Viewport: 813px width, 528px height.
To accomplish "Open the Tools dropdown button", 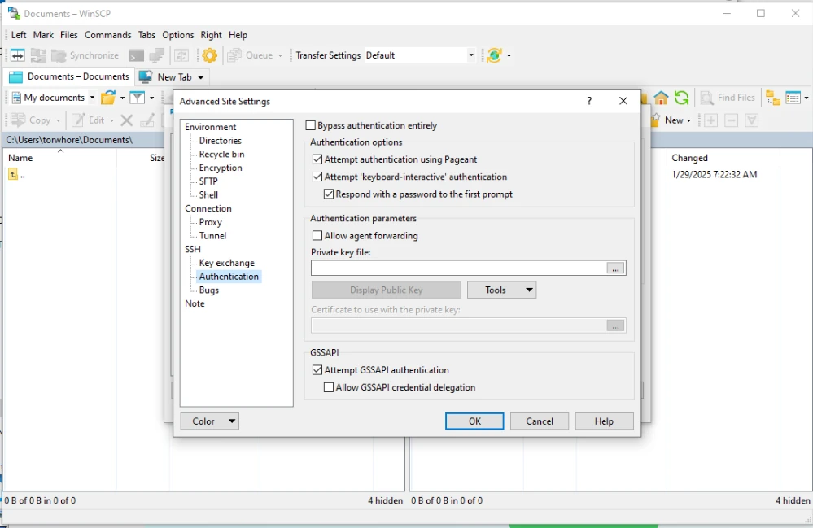I will click(501, 290).
